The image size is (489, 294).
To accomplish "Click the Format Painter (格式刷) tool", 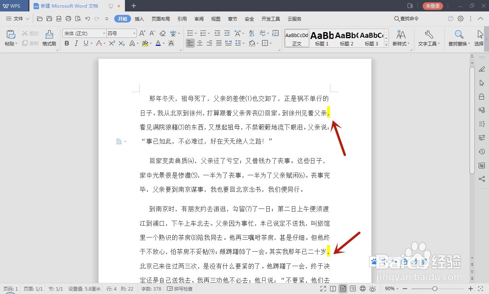I will [x=49, y=38].
